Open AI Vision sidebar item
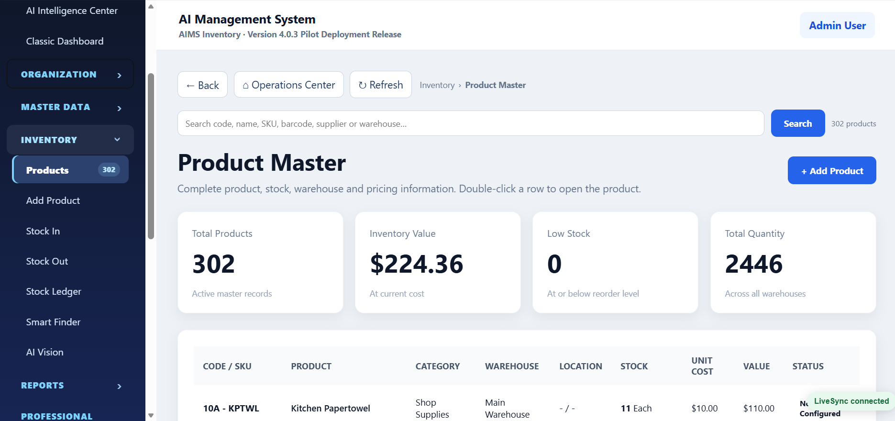This screenshot has width=895, height=421. click(x=44, y=352)
